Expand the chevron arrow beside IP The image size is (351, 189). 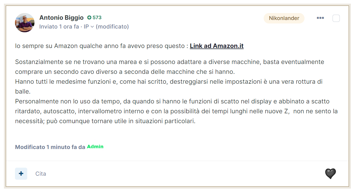tap(92, 27)
